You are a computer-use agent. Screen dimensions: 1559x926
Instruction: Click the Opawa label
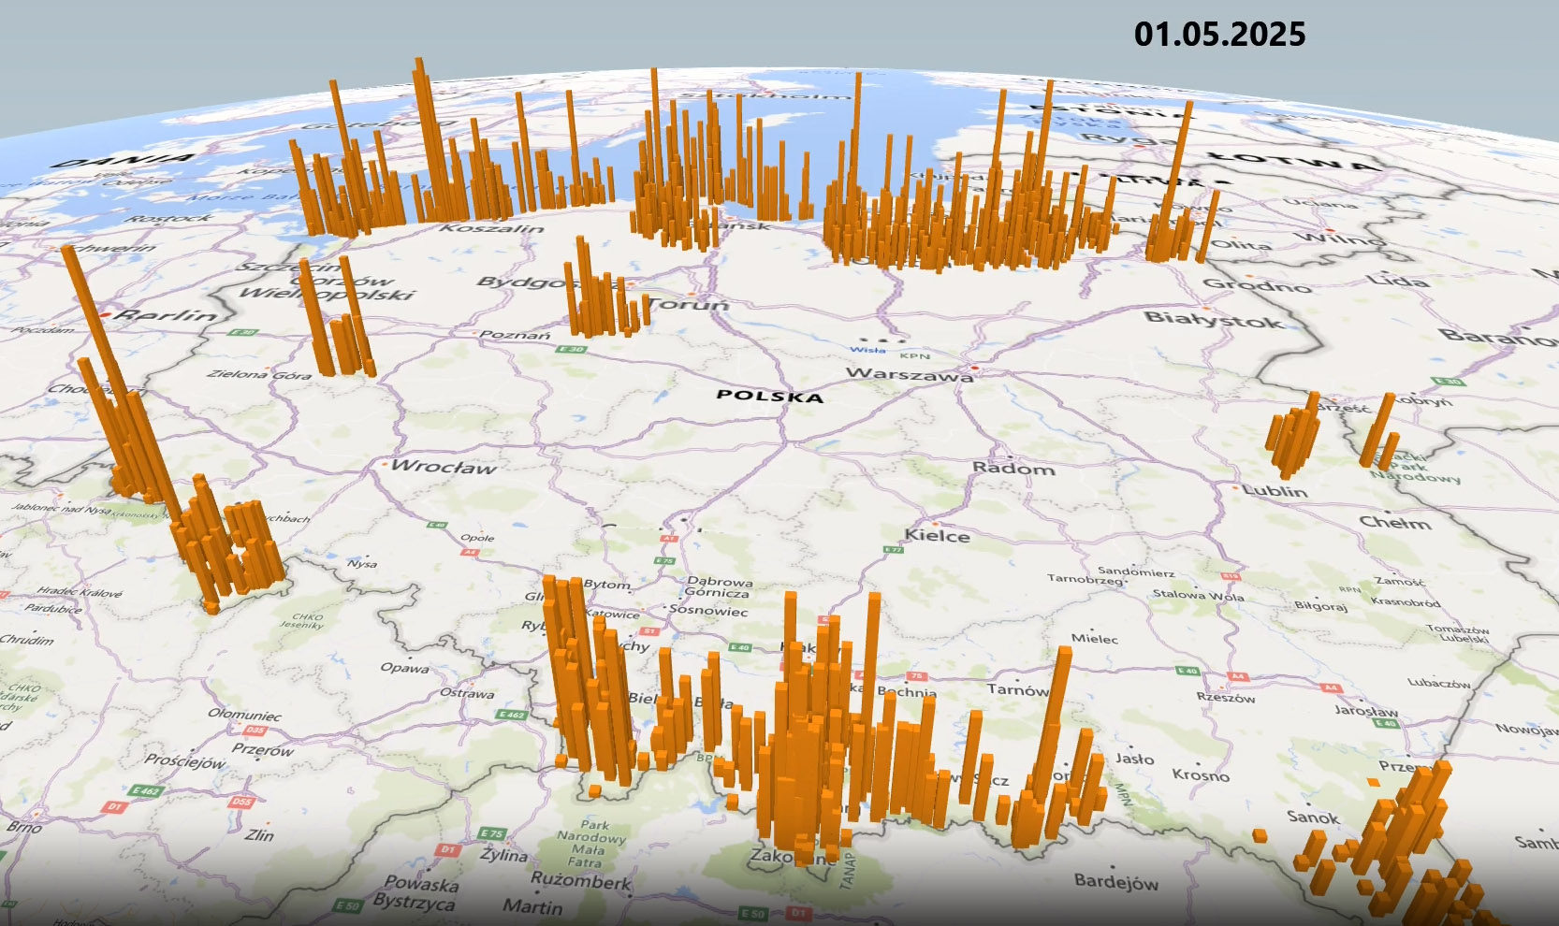(404, 668)
